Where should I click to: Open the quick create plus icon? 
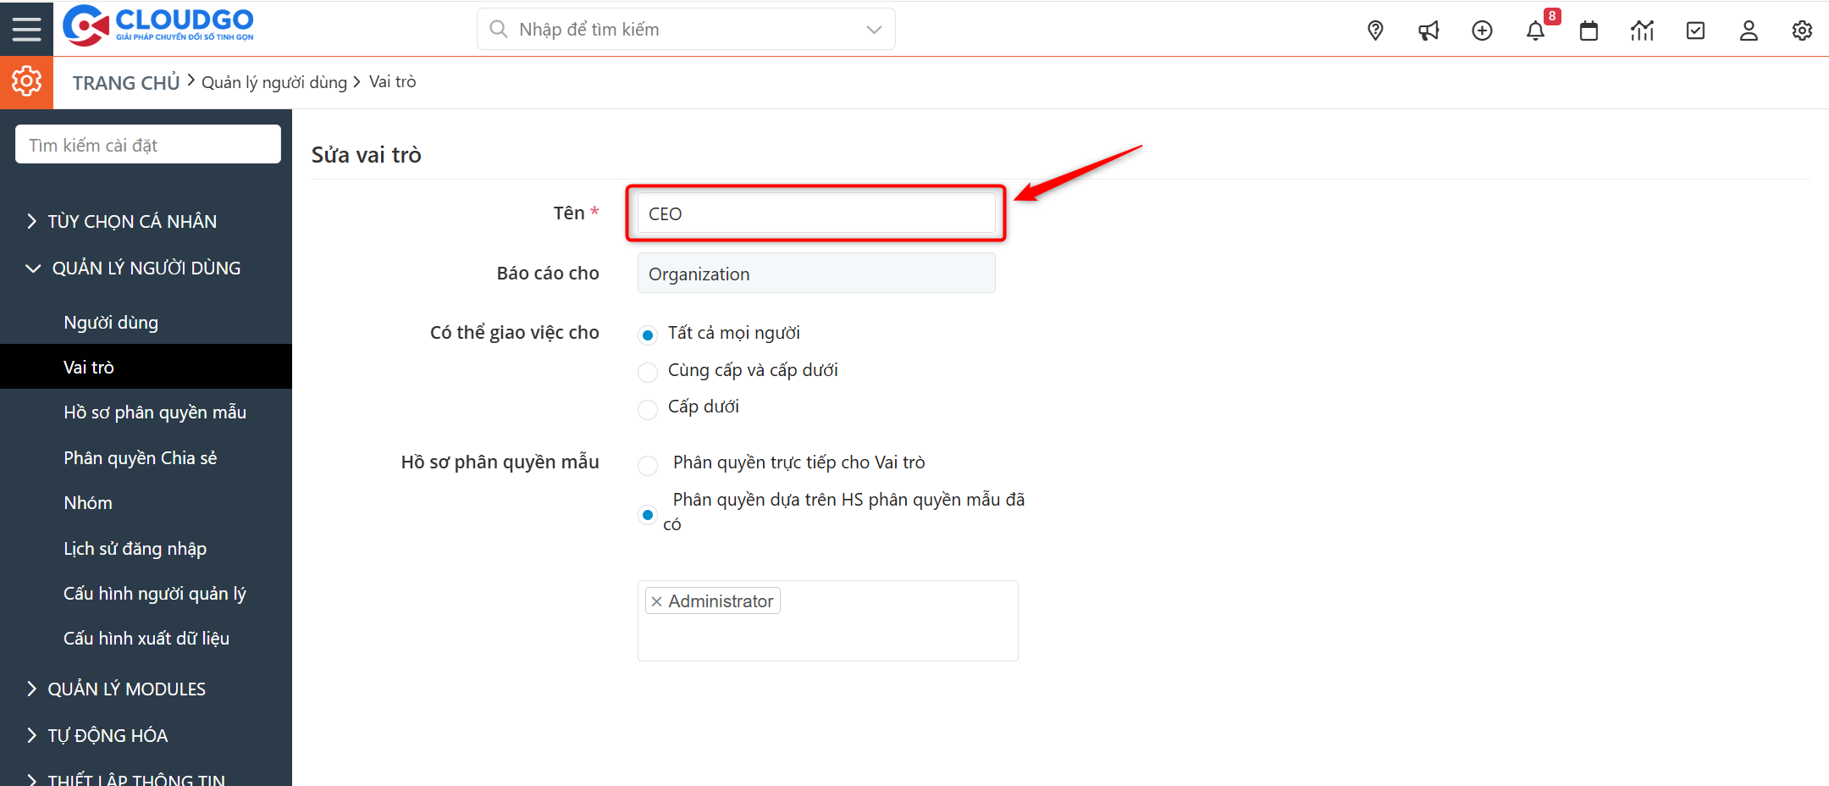click(1482, 29)
